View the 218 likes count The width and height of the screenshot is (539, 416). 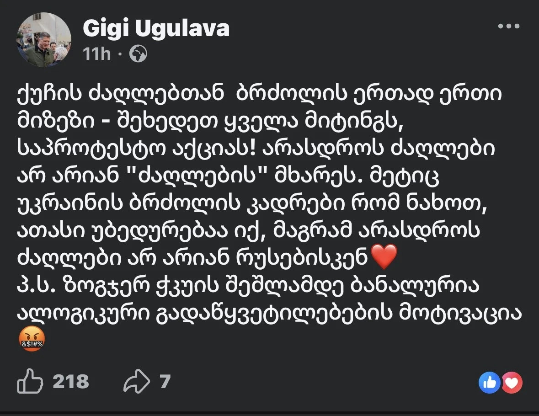71,381
